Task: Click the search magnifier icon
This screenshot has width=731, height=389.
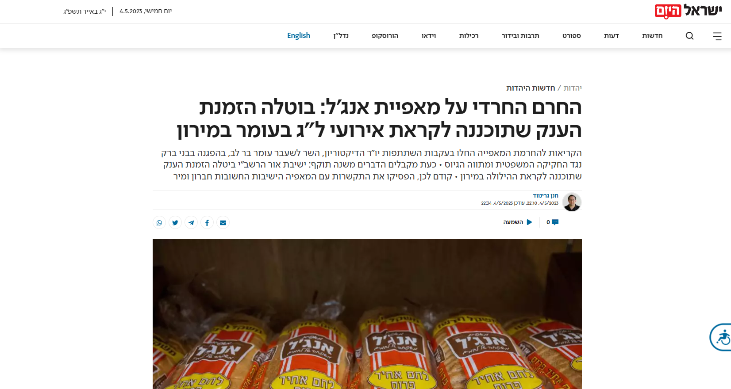Action: click(x=689, y=36)
